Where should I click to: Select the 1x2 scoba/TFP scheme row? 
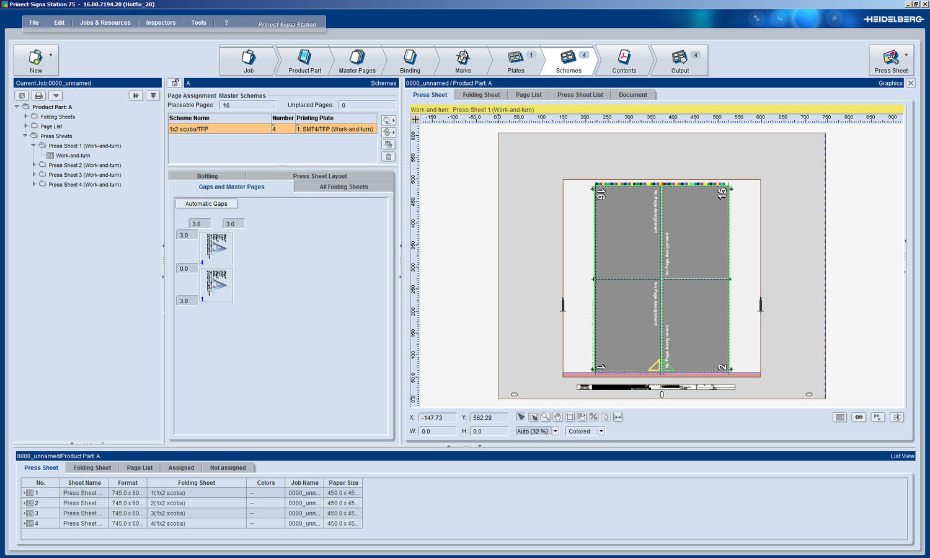pos(219,129)
